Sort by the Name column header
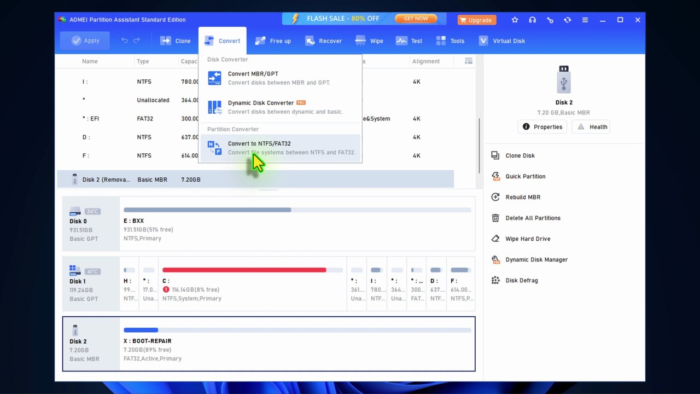 [x=90, y=61]
